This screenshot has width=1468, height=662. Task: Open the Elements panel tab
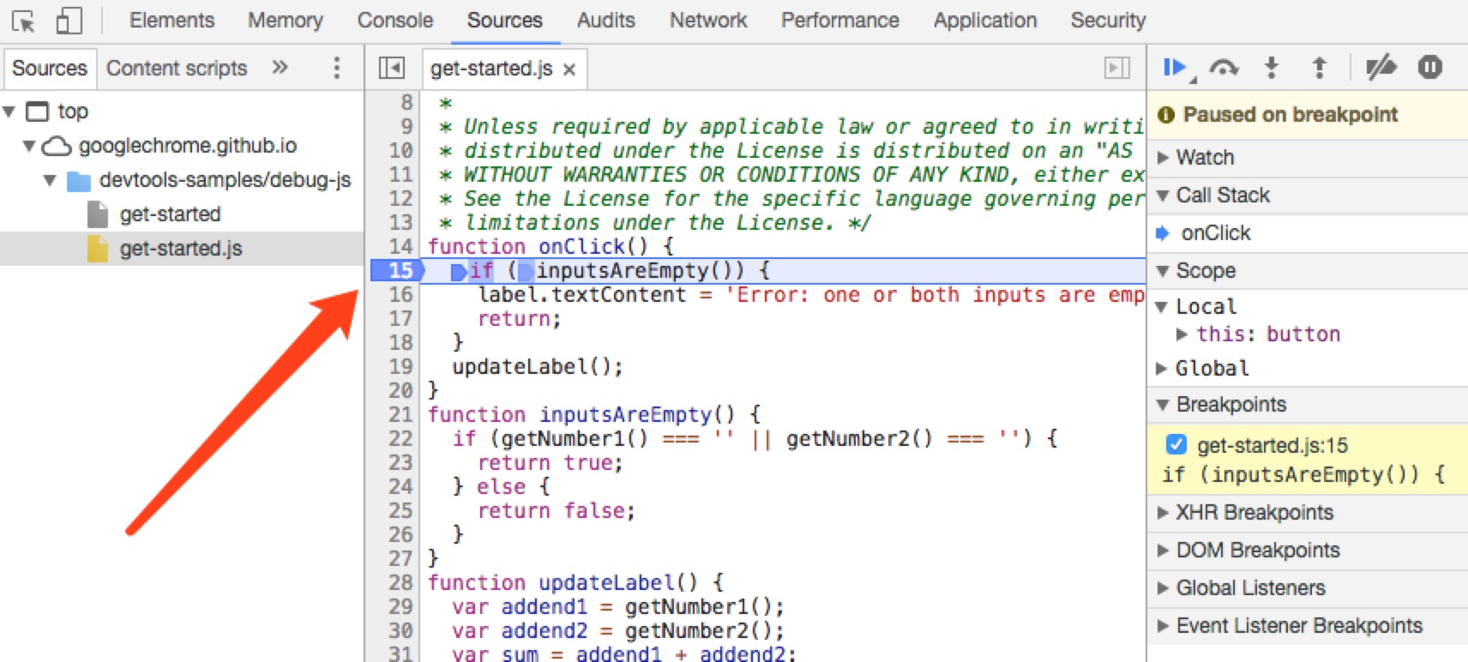171,20
